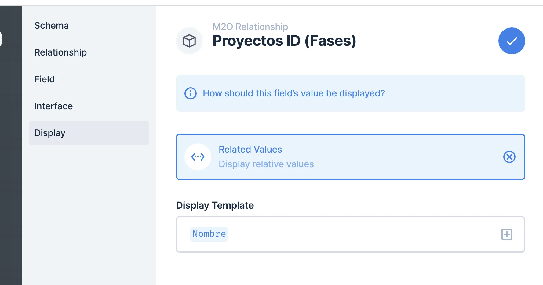Save field with the blue checkmark button
This screenshot has width=543, height=285.
(512, 41)
